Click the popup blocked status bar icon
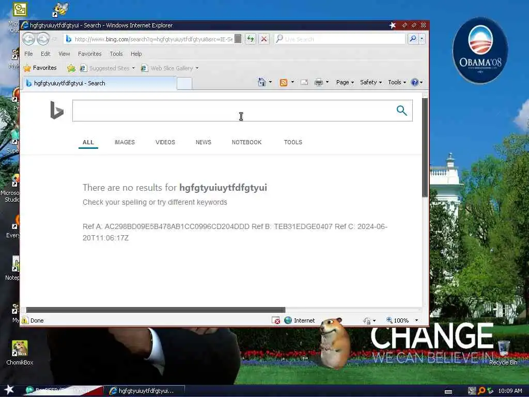 click(x=276, y=320)
